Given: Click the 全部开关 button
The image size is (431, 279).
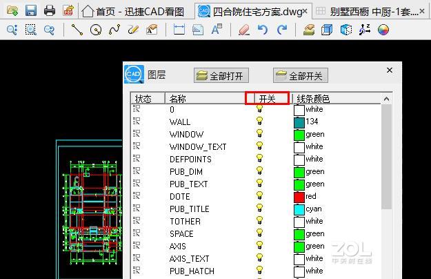Looking at the screenshot, I should tap(301, 75).
